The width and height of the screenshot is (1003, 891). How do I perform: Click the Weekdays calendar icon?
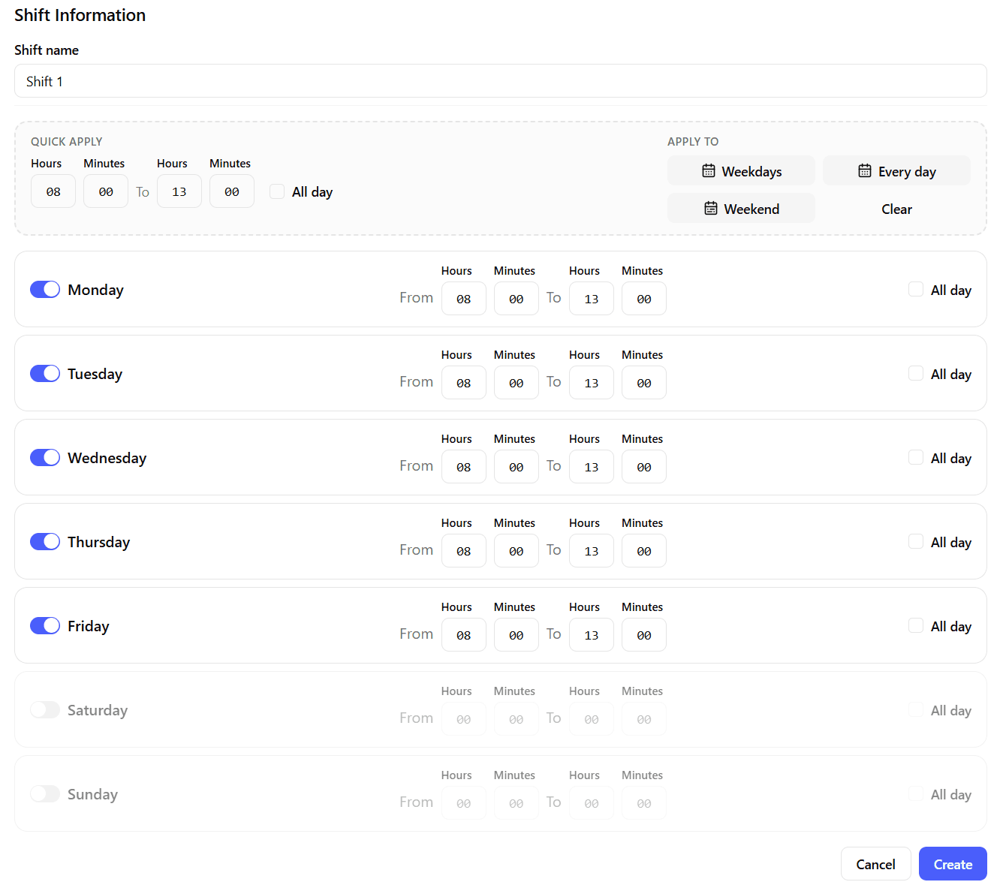coord(708,171)
